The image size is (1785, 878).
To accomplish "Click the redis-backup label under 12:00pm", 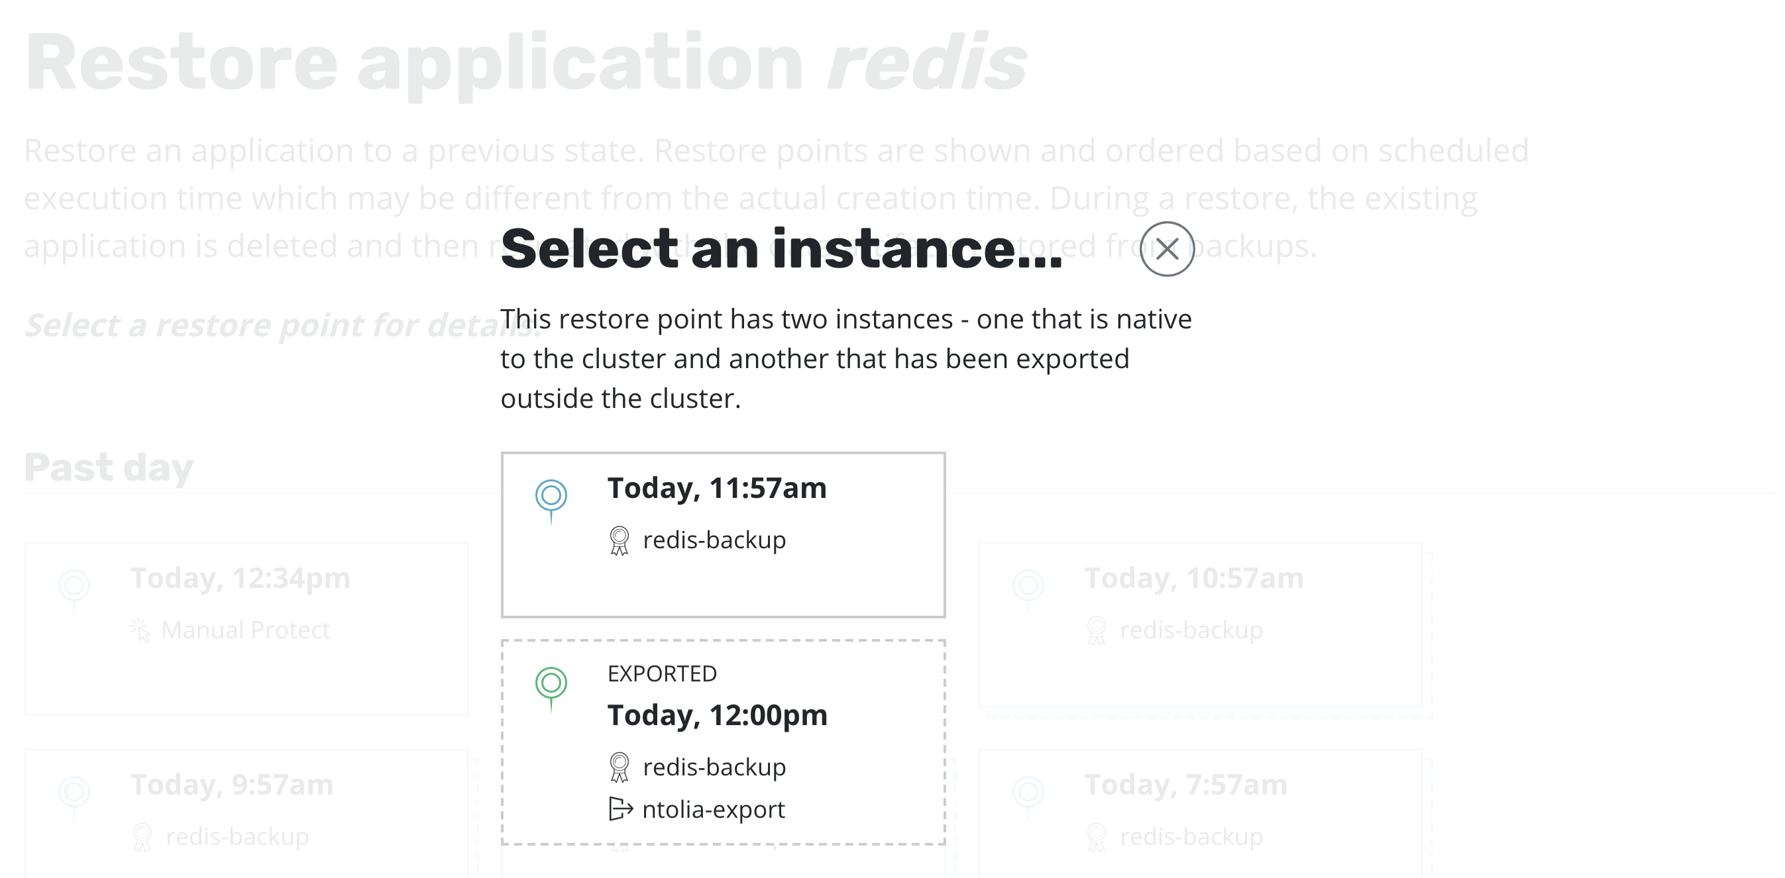I will (714, 767).
